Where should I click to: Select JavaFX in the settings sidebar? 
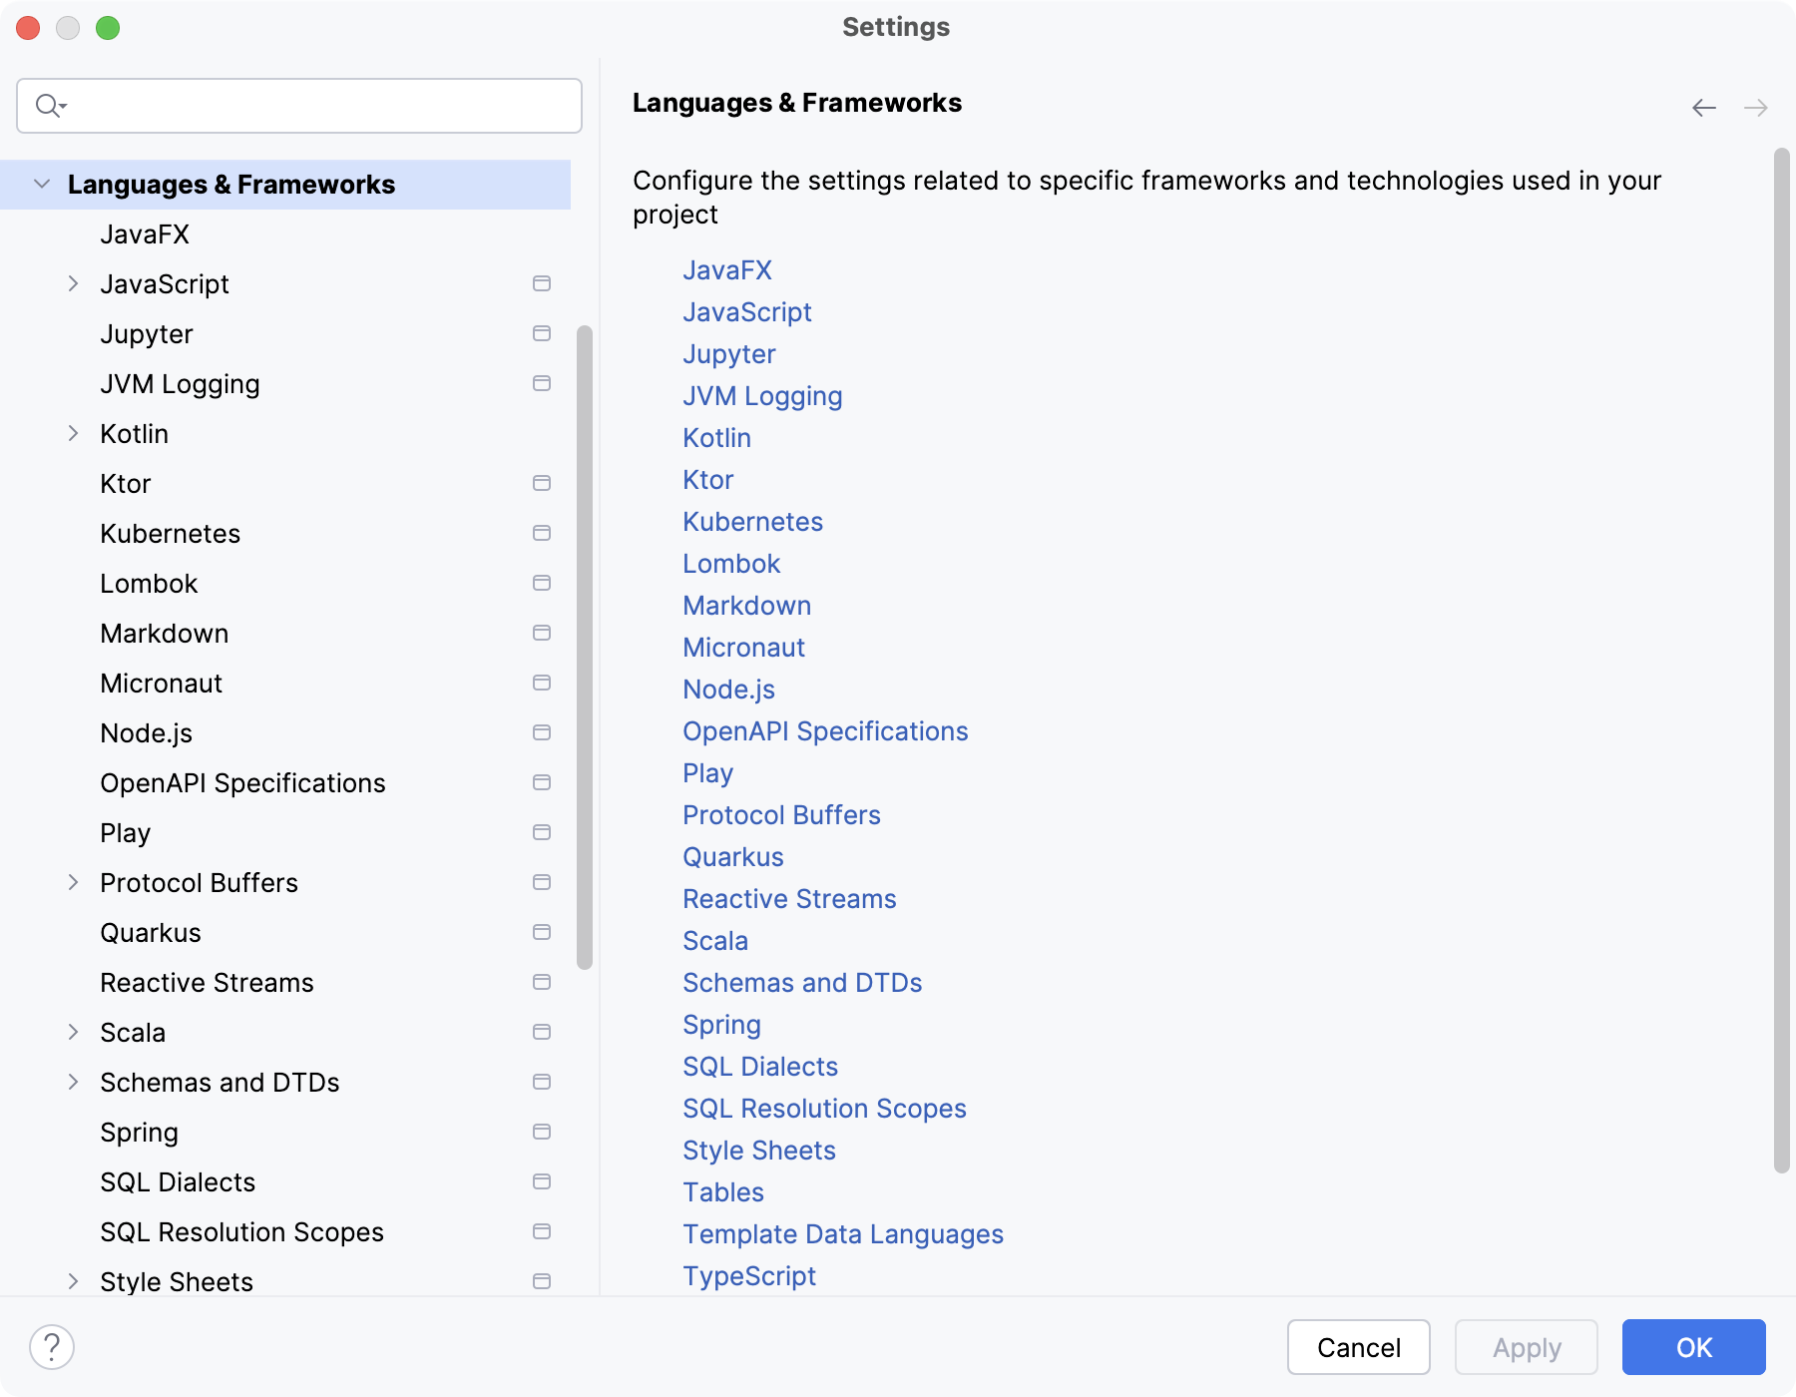147,233
